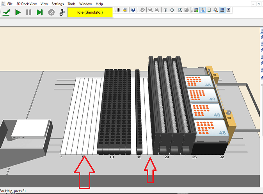Screen dimensions: 263x194
Task: Click the track number 25 label
Action: pos(194,157)
